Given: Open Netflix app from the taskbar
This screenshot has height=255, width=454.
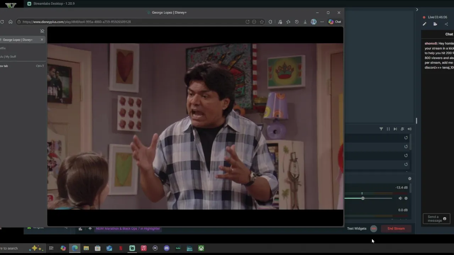Looking at the screenshot, I should click(121, 248).
